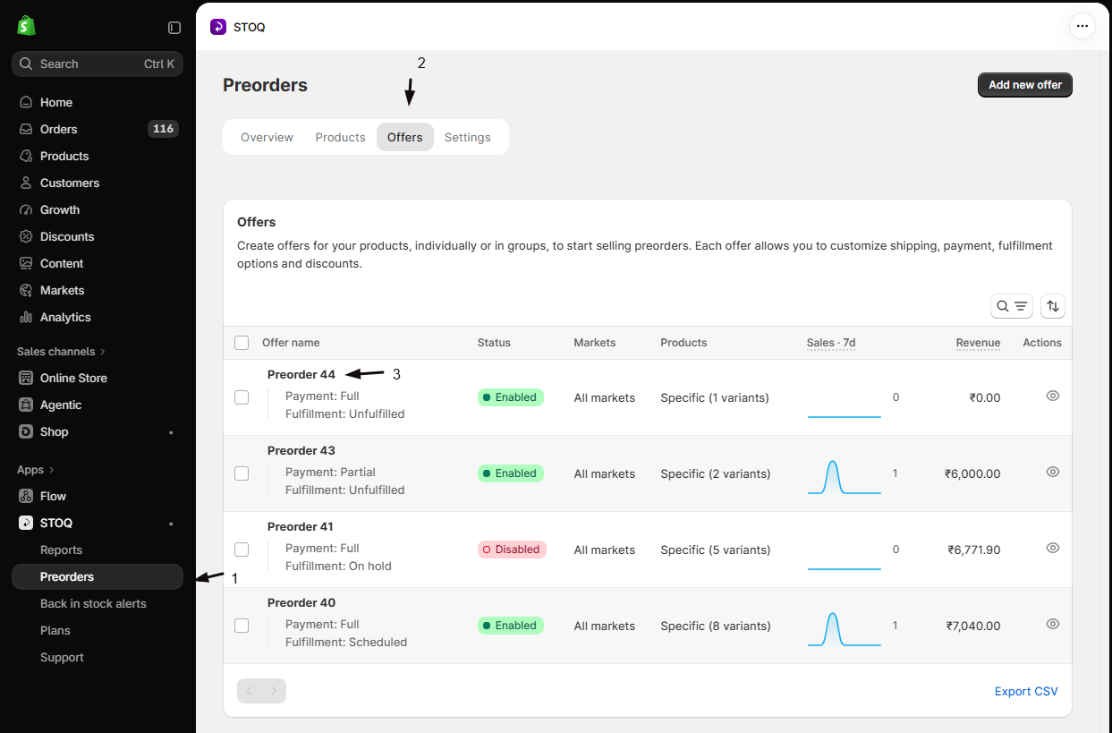Click the Customers person icon
Viewport: 1112px width, 733px height.
pyautogui.click(x=26, y=183)
